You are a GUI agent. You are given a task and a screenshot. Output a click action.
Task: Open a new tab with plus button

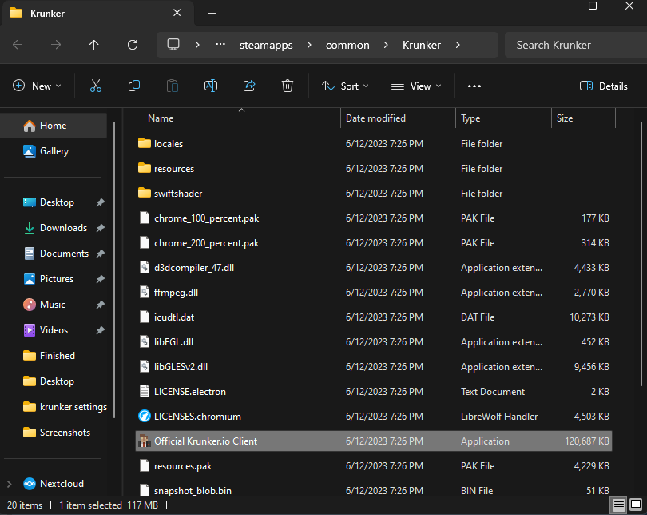point(212,14)
